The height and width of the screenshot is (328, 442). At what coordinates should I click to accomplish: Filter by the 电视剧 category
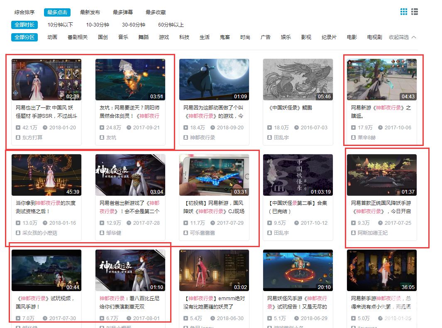pyautogui.click(x=374, y=37)
